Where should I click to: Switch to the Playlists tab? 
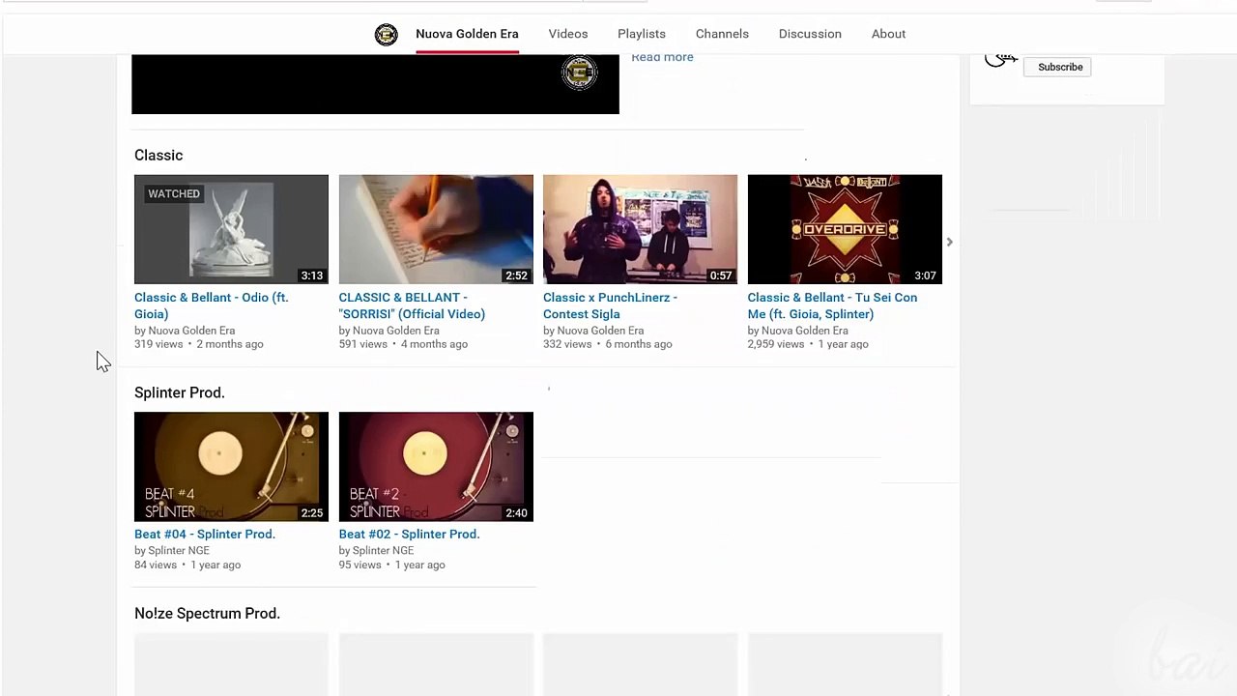(x=642, y=34)
